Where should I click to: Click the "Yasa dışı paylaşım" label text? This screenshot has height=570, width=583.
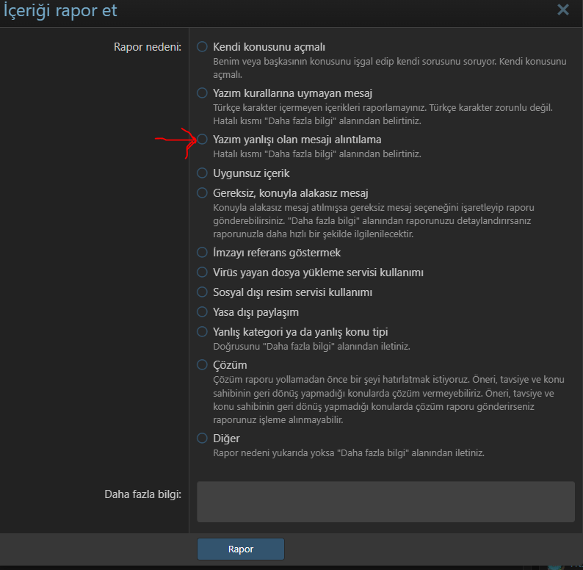[x=256, y=311]
